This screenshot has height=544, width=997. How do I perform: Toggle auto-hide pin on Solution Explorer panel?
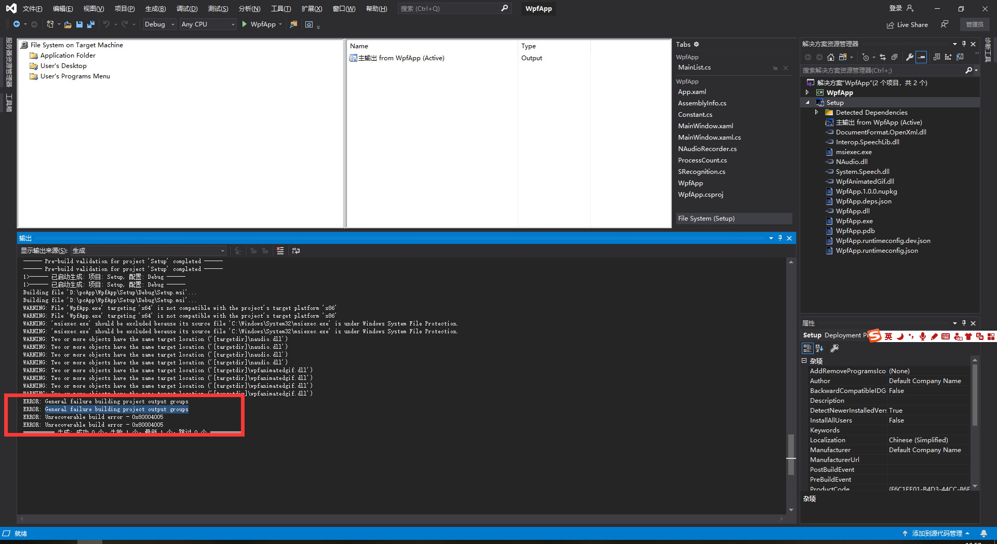click(964, 44)
